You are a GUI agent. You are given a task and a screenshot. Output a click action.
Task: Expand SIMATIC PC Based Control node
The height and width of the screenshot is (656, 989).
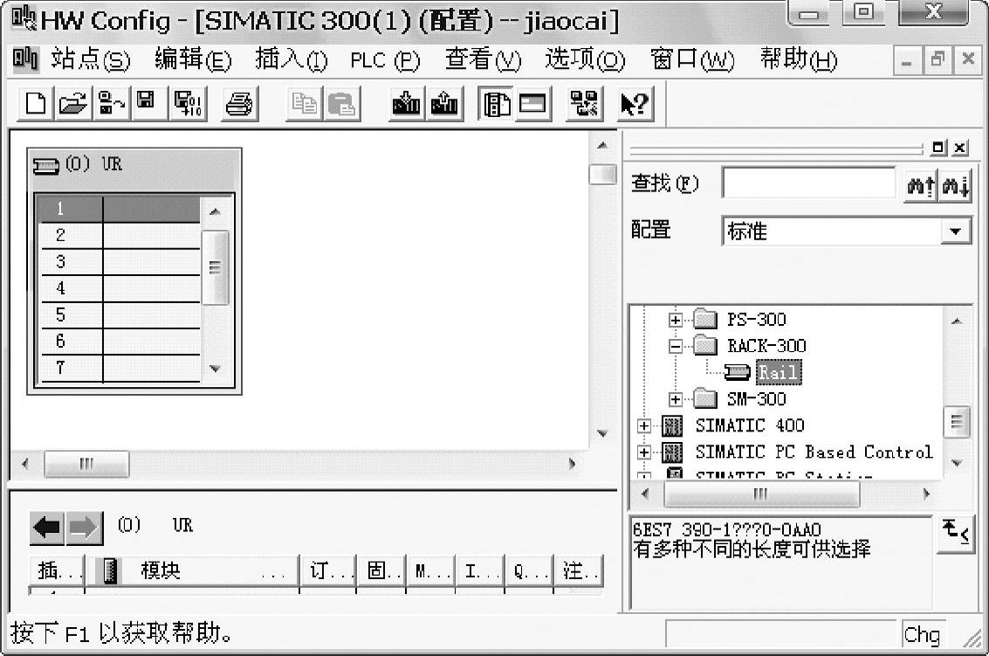[643, 452]
